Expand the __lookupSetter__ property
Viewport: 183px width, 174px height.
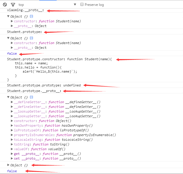(12, 116)
